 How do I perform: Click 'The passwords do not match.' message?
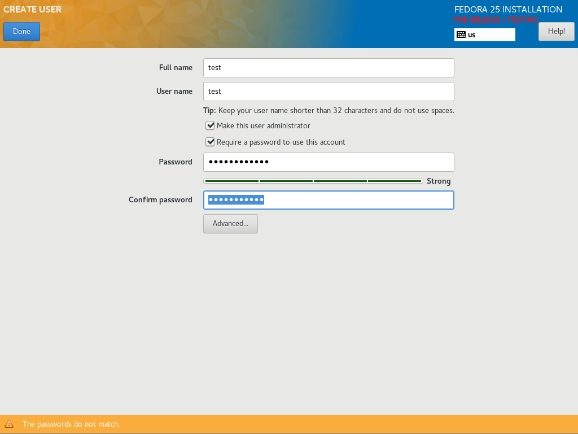click(x=71, y=424)
